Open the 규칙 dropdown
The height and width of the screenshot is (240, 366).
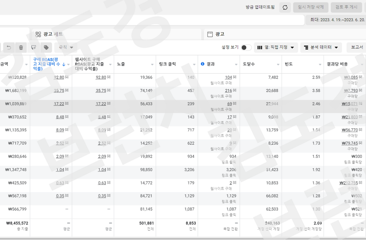coord(66,47)
